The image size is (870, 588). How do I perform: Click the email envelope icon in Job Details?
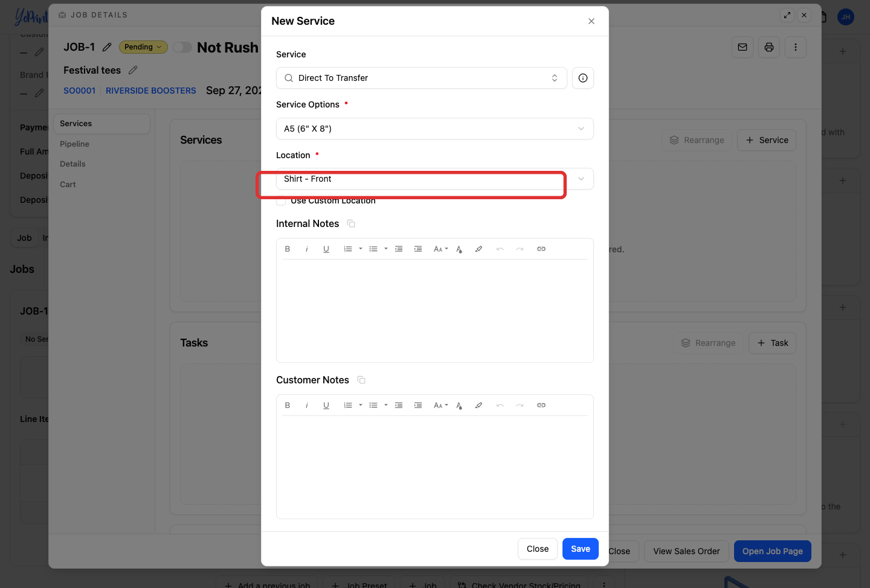tap(743, 47)
